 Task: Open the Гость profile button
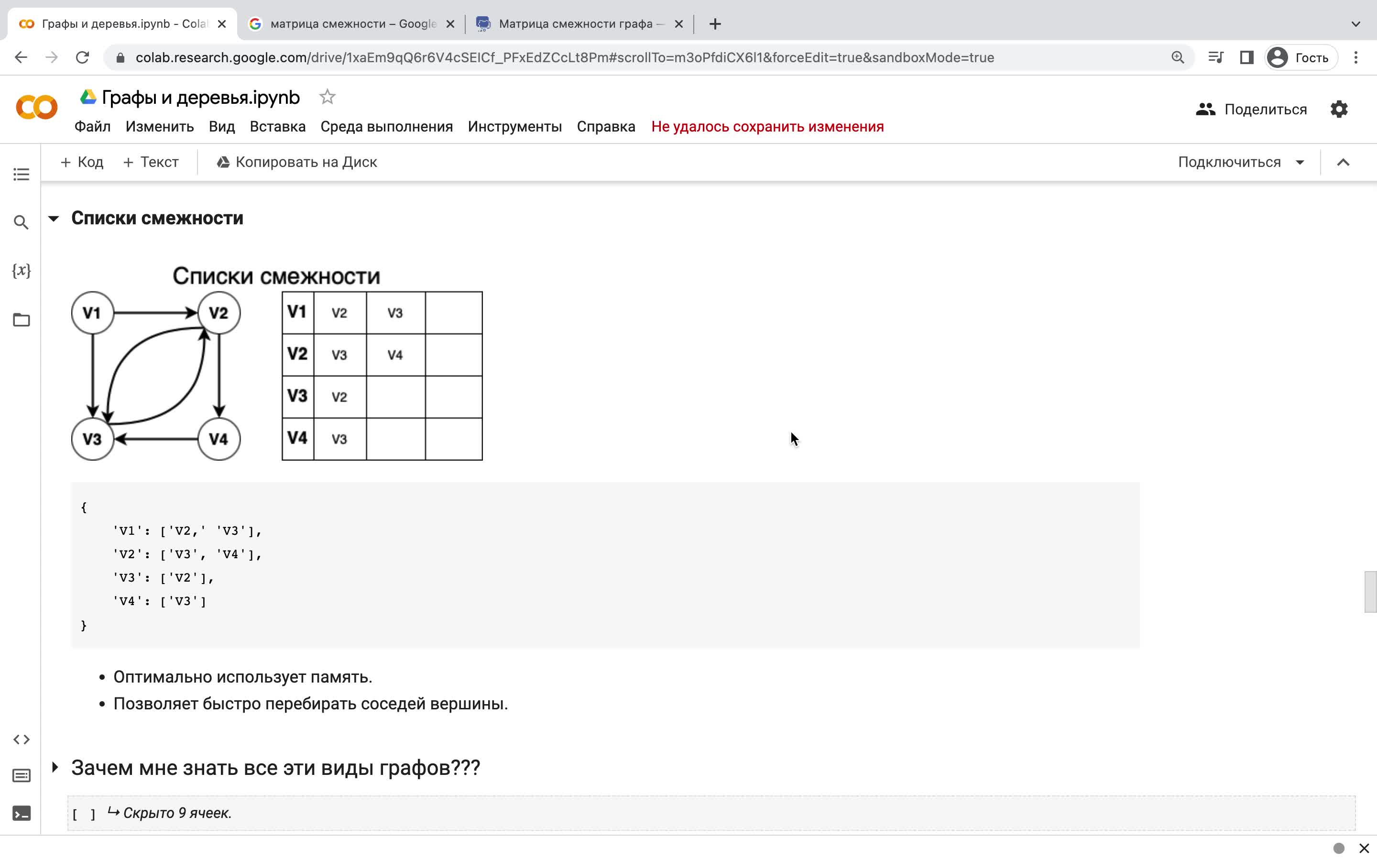(x=1301, y=57)
